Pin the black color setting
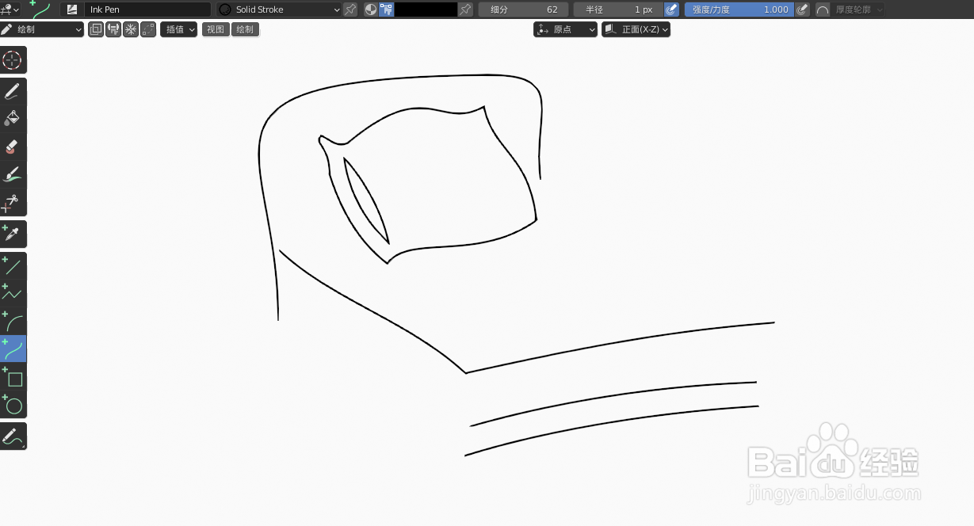The height and width of the screenshot is (526, 974). (x=466, y=10)
